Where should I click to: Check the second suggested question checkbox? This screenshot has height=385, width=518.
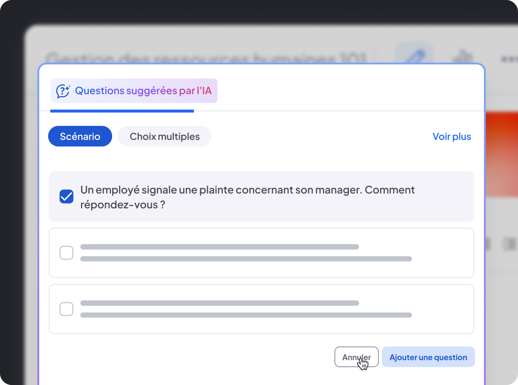coord(67,253)
